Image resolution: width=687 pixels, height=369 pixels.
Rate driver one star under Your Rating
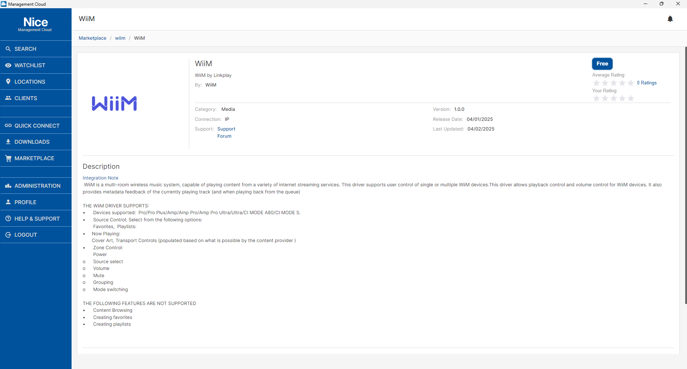click(596, 98)
